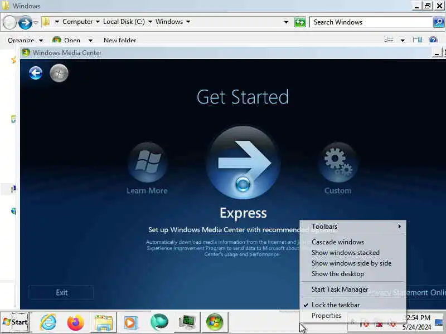
Task: Click the Show desktop button beside the clock
Action: (x=440, y=322)
